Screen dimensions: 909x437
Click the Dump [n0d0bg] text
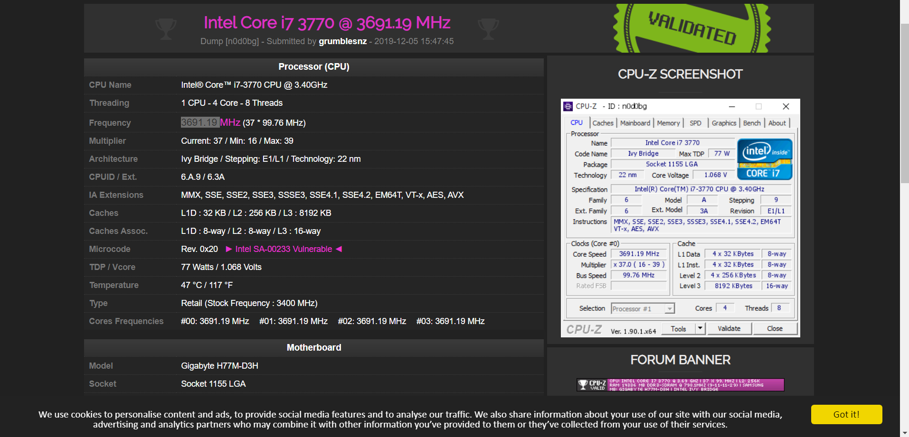(229, 41)
